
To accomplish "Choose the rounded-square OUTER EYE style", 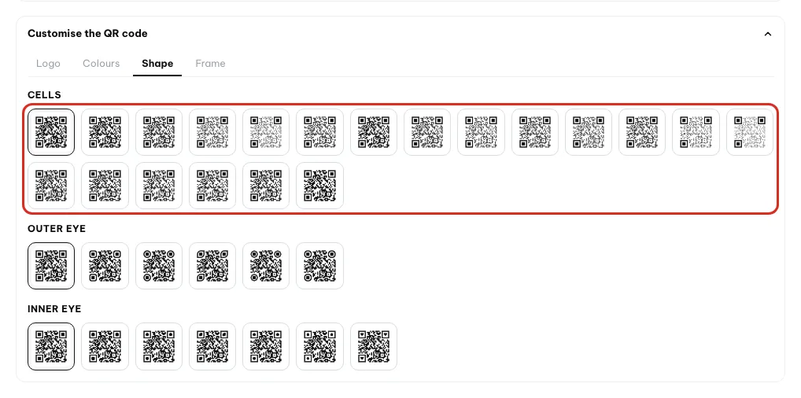I will point(105,266).
